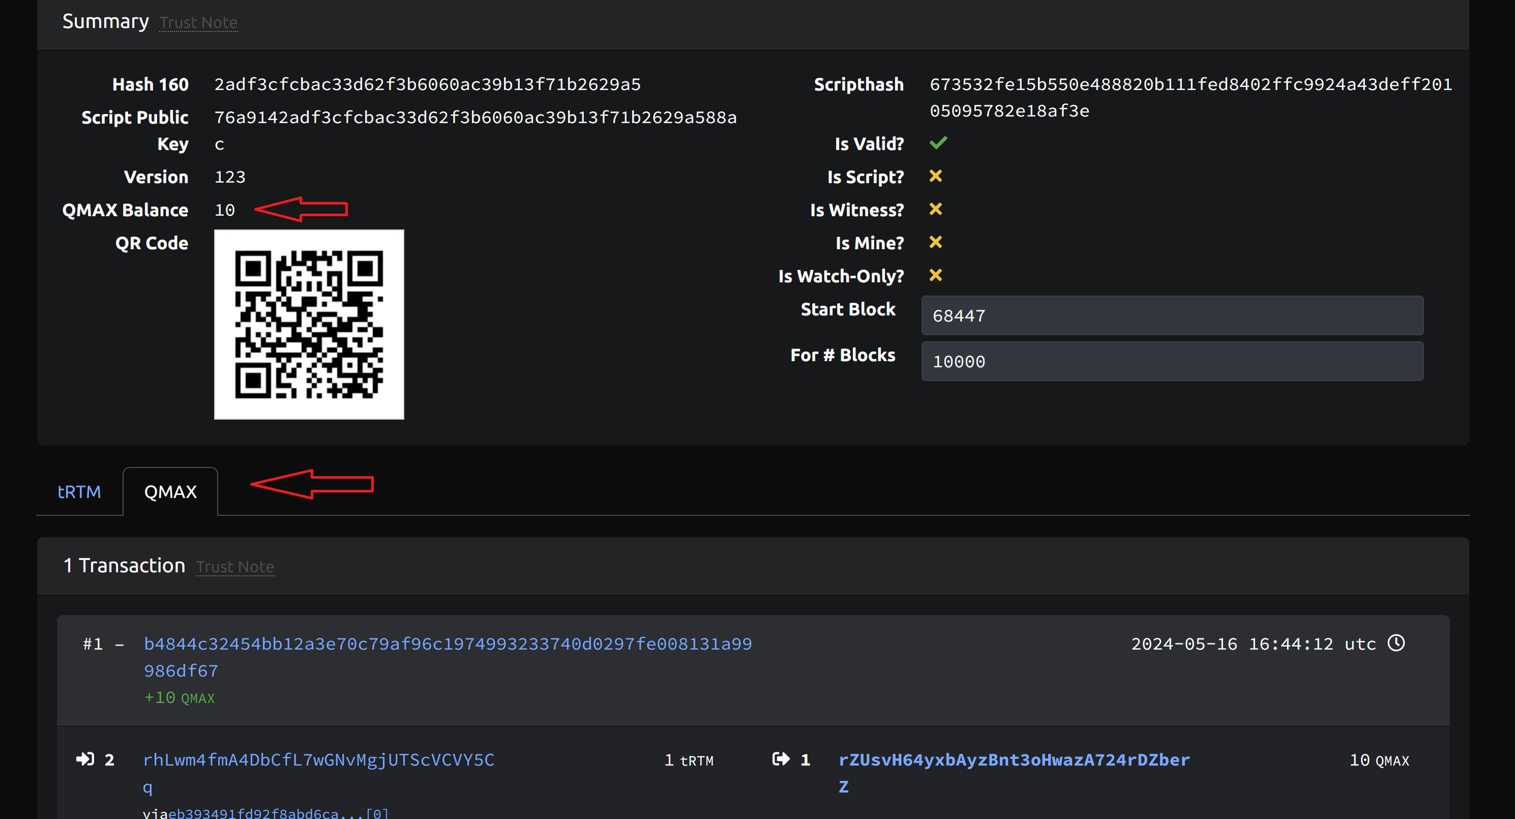
Task: Click the output arrow icon next to 1
Action: click(x=781, y=759)
